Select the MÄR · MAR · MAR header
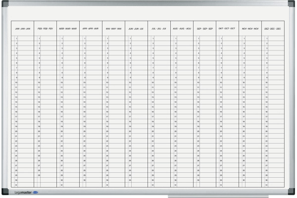The height and width of the screenshot is (198, 297). [68, 29]
